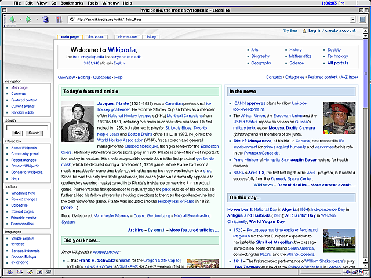This screenshot has height=278, width=371.
Task: Open Random article in the navigation sidebar
Action: click(x=23, y=112)
